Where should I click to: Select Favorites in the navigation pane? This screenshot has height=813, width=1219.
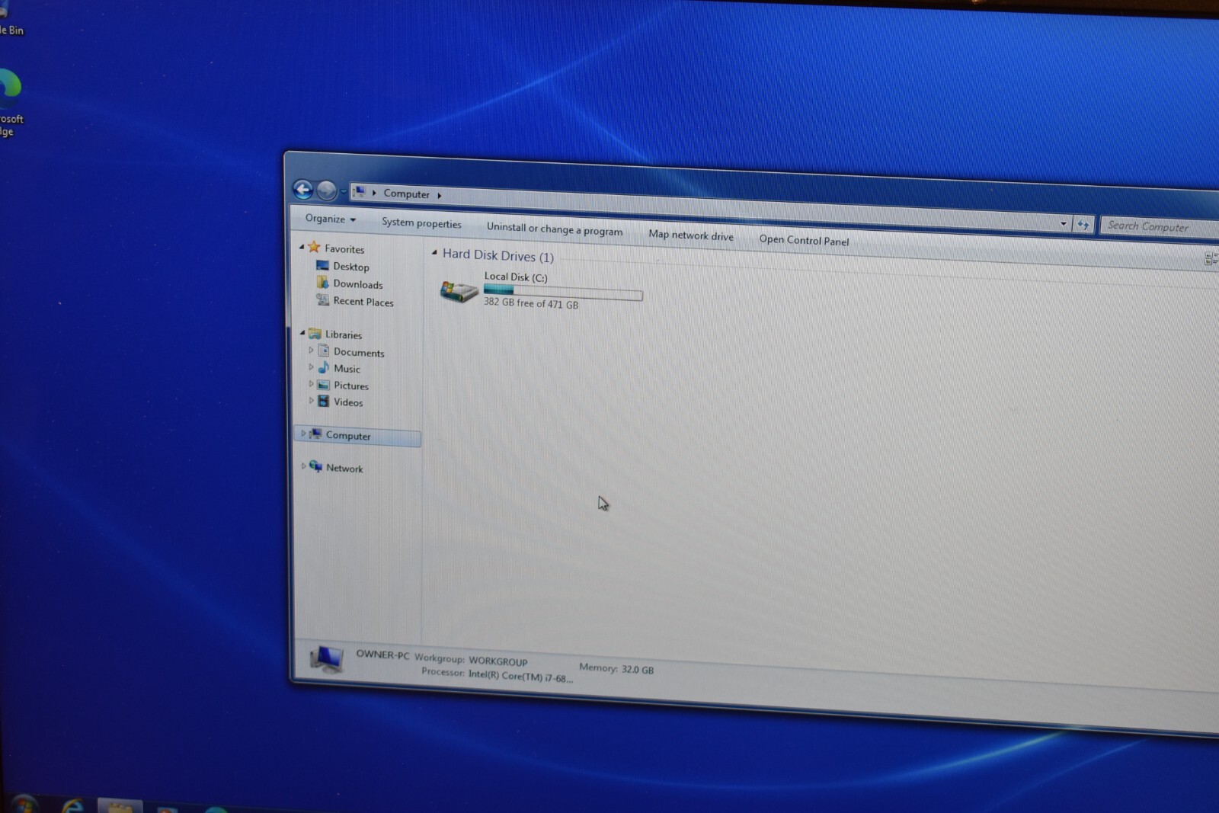[x=344, y=249]
